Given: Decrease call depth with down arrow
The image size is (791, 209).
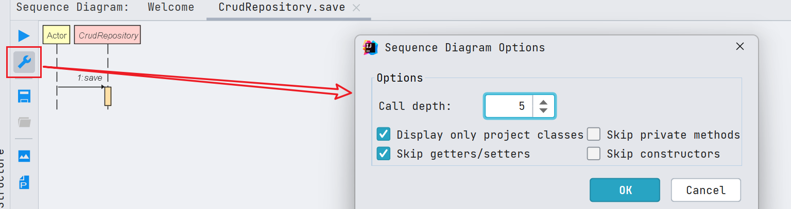Looking at the screenshot, I should pos(543,111).
